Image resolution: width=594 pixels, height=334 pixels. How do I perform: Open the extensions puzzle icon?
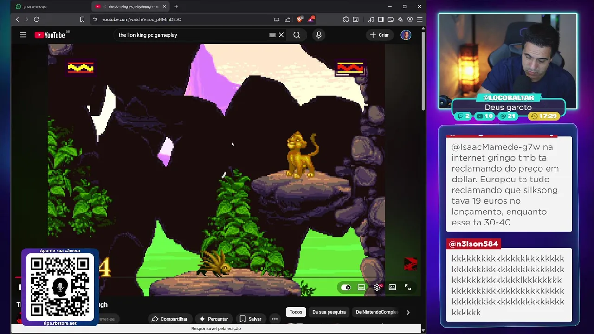[346, 19]
